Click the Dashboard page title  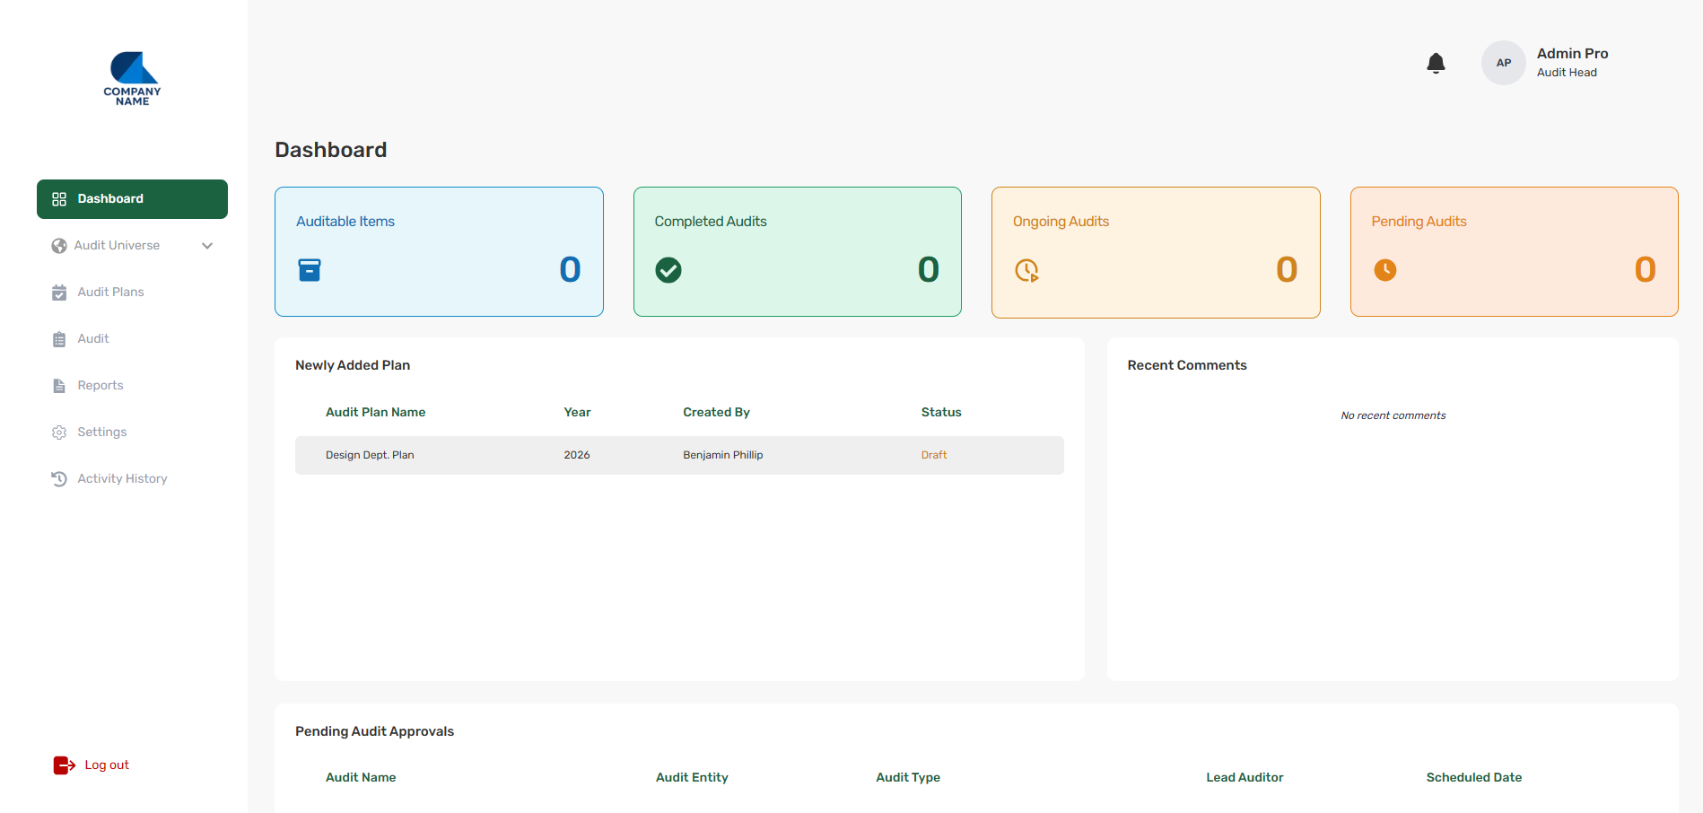(330, 150)
